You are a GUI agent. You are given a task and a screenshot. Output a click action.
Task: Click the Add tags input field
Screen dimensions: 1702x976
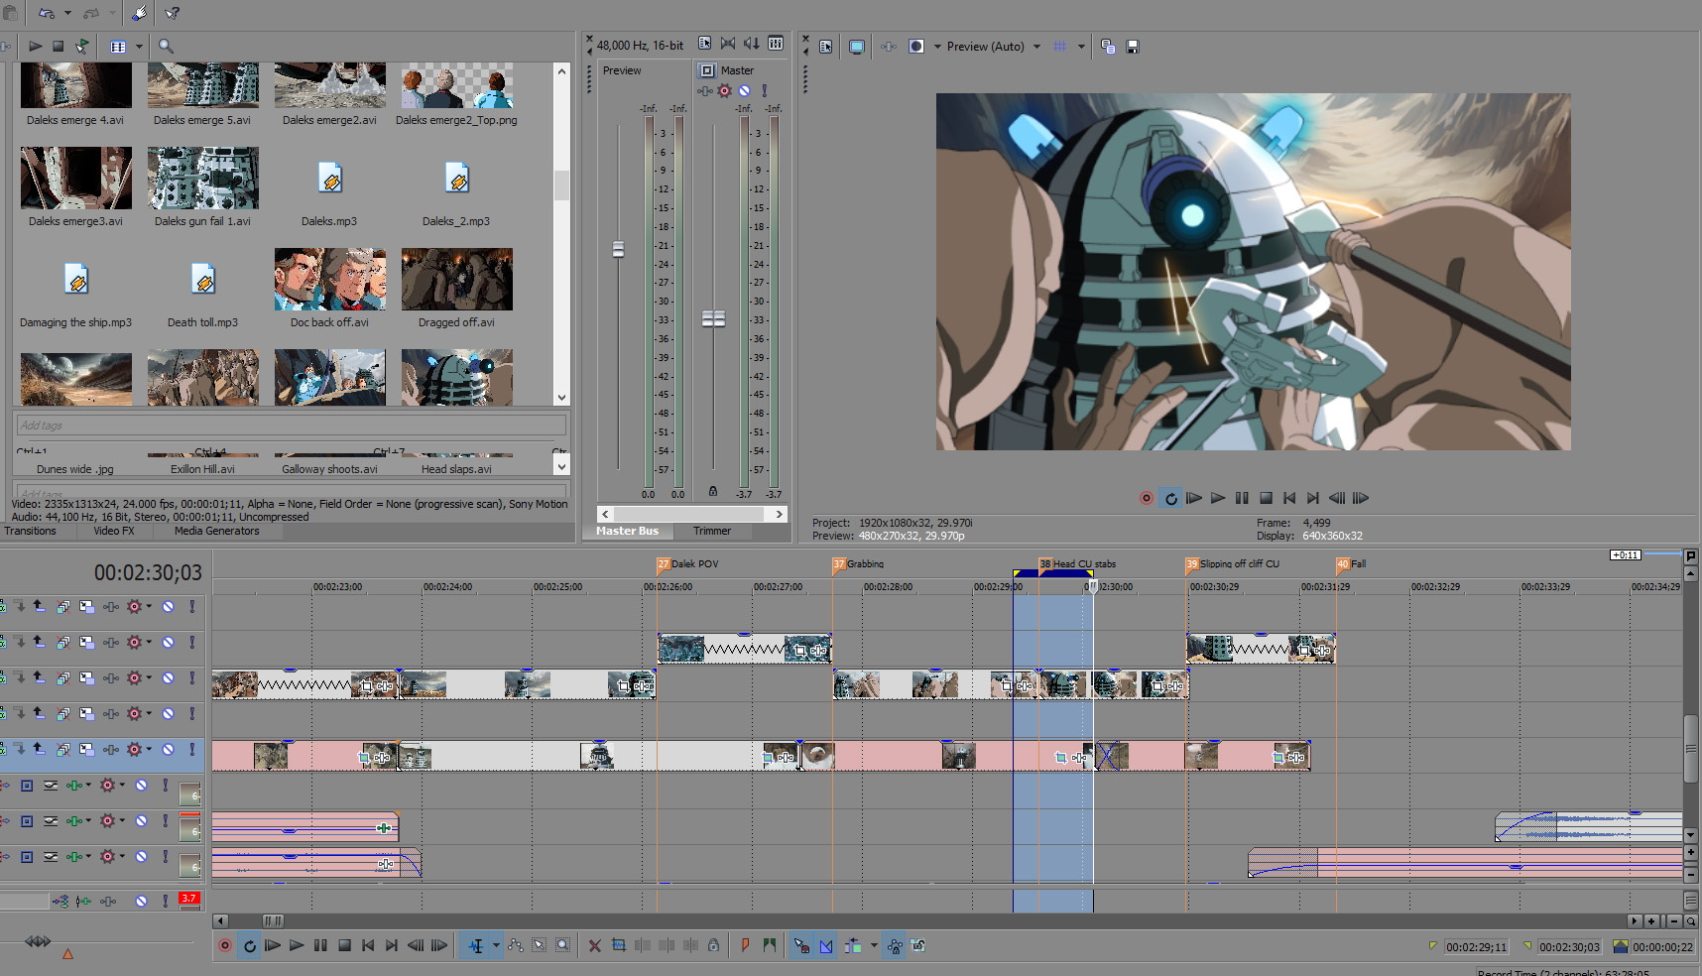[x=292, y=426]
